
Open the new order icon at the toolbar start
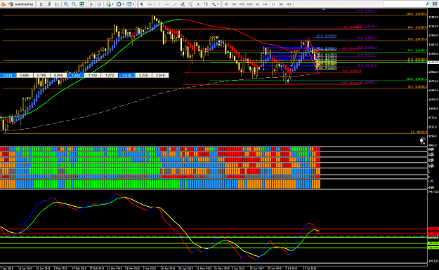[4, 4]
